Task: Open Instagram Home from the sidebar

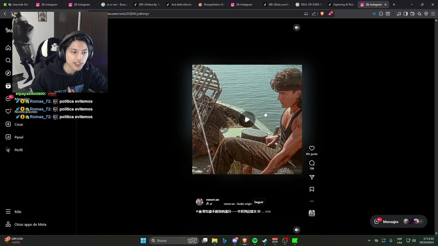Action: point(8,47)
